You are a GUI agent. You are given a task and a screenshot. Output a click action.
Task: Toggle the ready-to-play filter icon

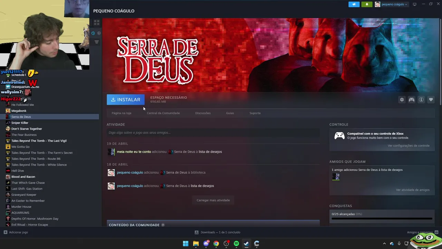coord(99,33)
